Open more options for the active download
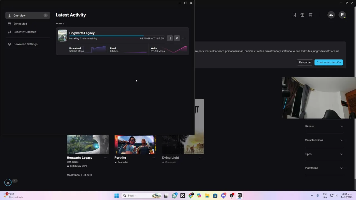Screen dimensions: 356x200 tap(184, 38)
